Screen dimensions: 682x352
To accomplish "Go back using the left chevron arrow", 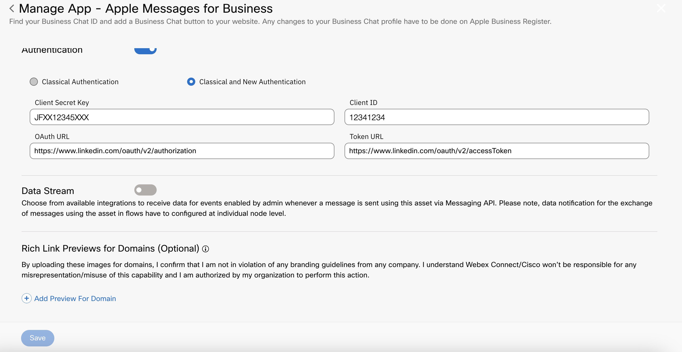I will 12,8.
